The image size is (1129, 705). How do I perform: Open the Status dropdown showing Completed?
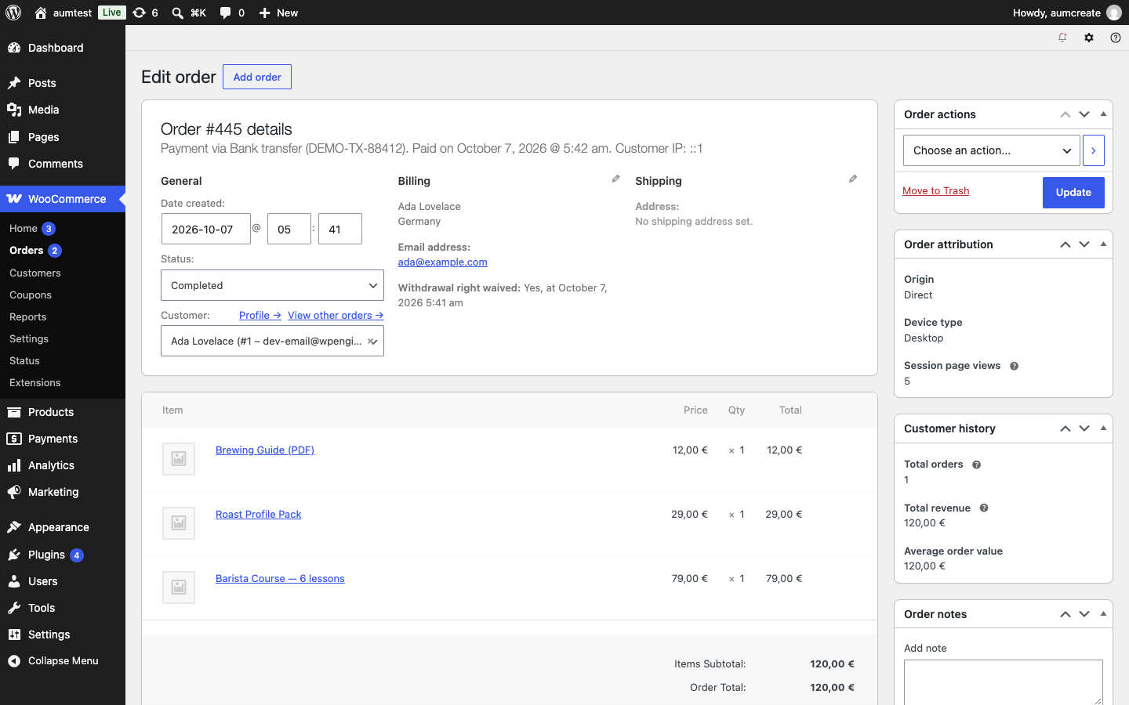pyautogui.click(x=272, y=285)
